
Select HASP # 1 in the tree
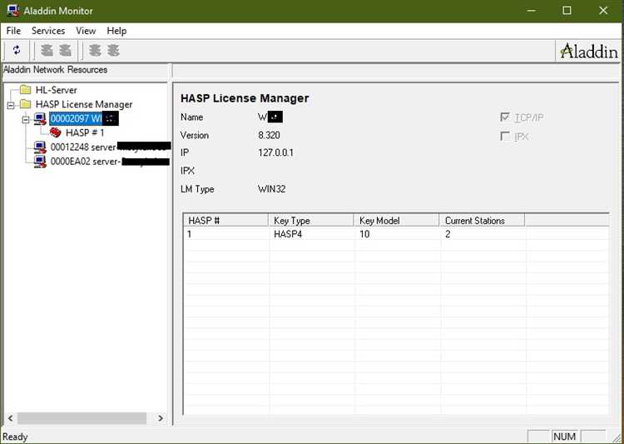85,132
